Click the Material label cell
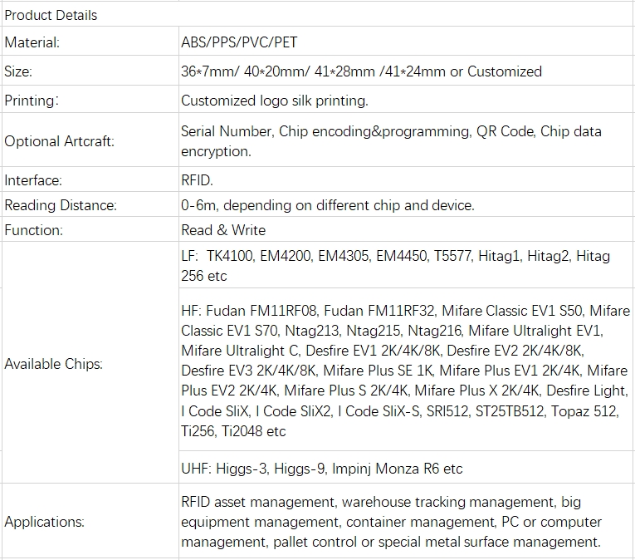 pyautogui.click(x=90, y=42)
